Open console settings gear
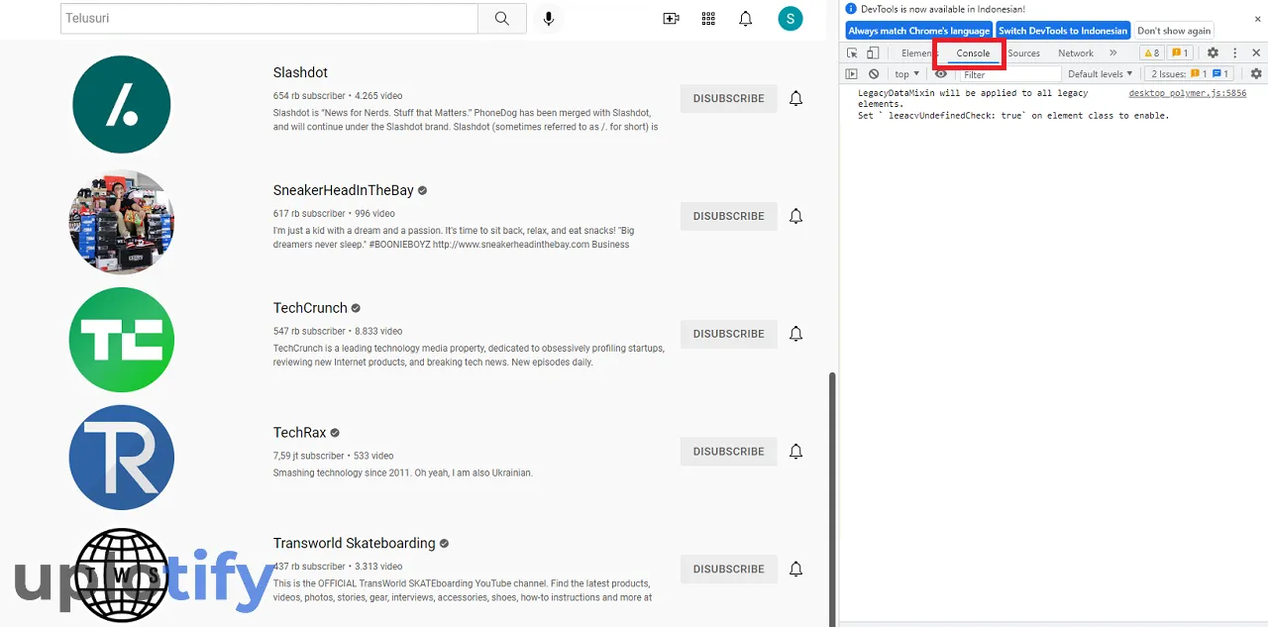The width and height of the screenshot is (1268, 627). click(x=1256, y=74)
